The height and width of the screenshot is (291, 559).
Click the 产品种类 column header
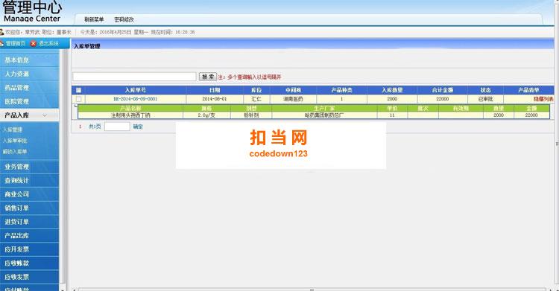pos(341,90)
